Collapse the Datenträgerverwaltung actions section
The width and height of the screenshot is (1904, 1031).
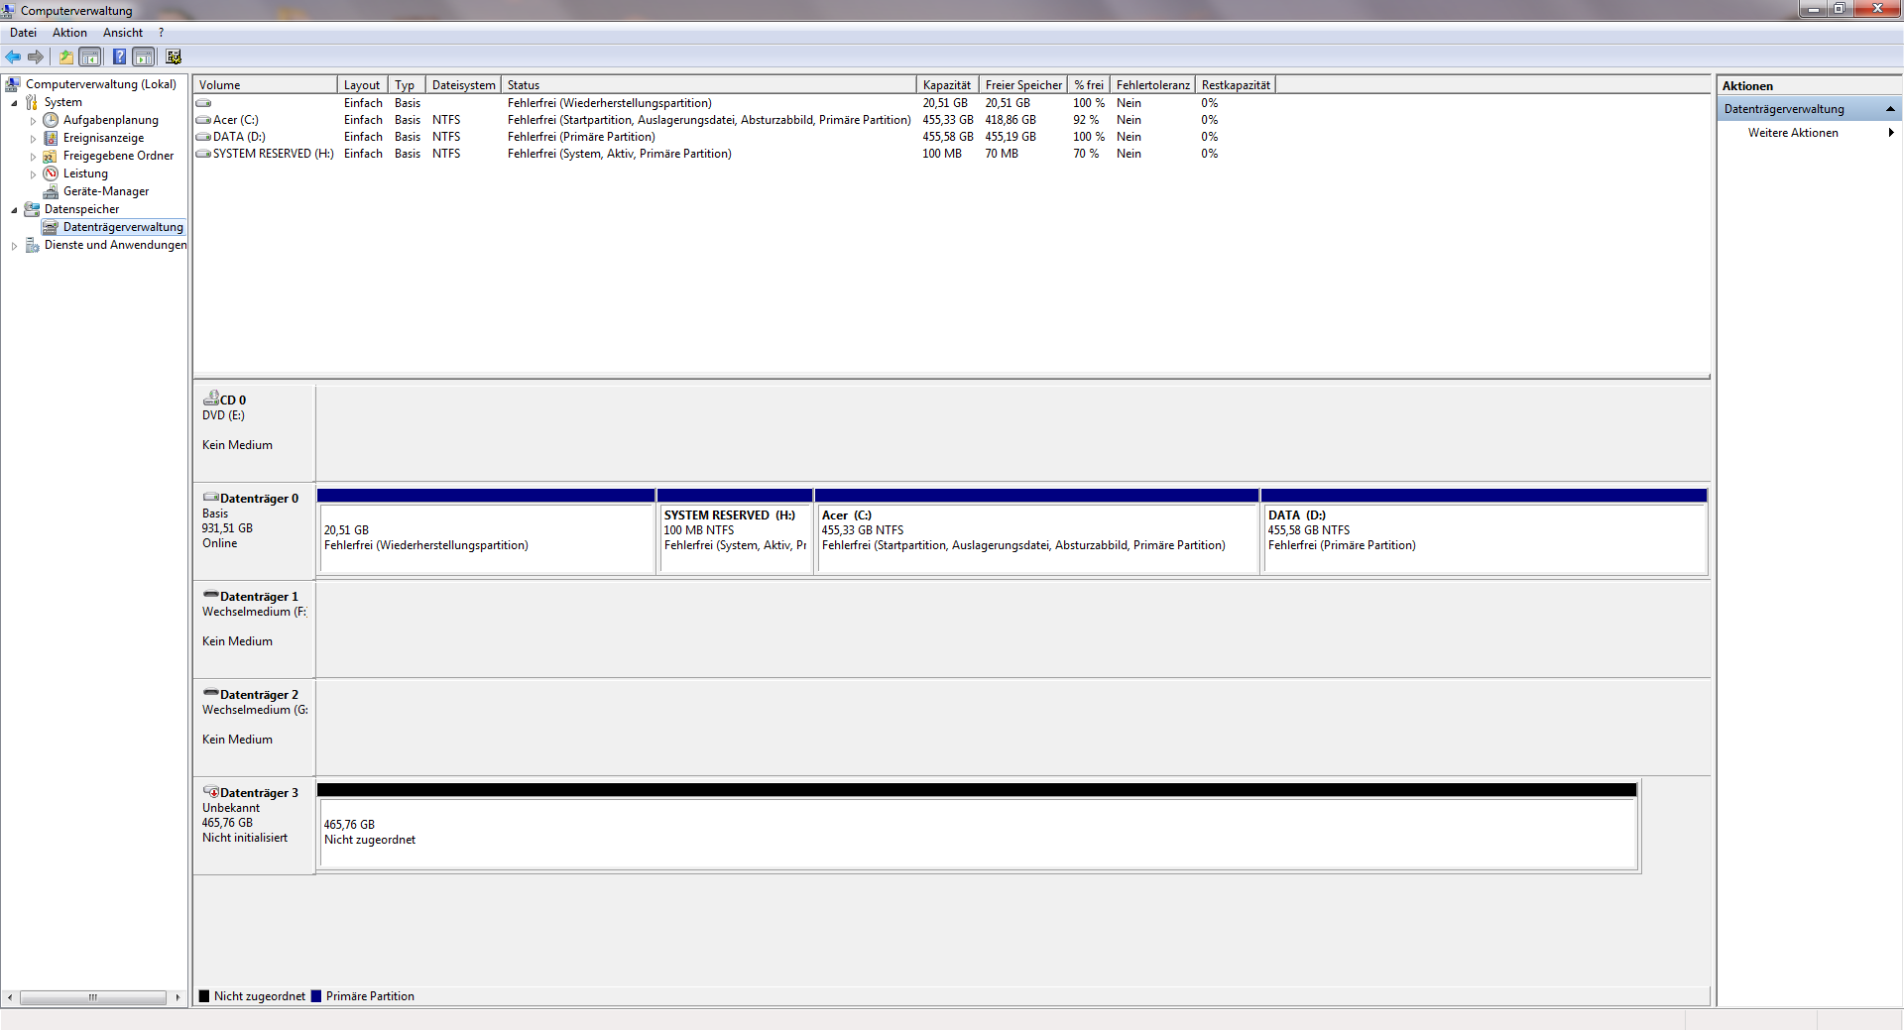pyautogui.click(x=1890, y=109)
